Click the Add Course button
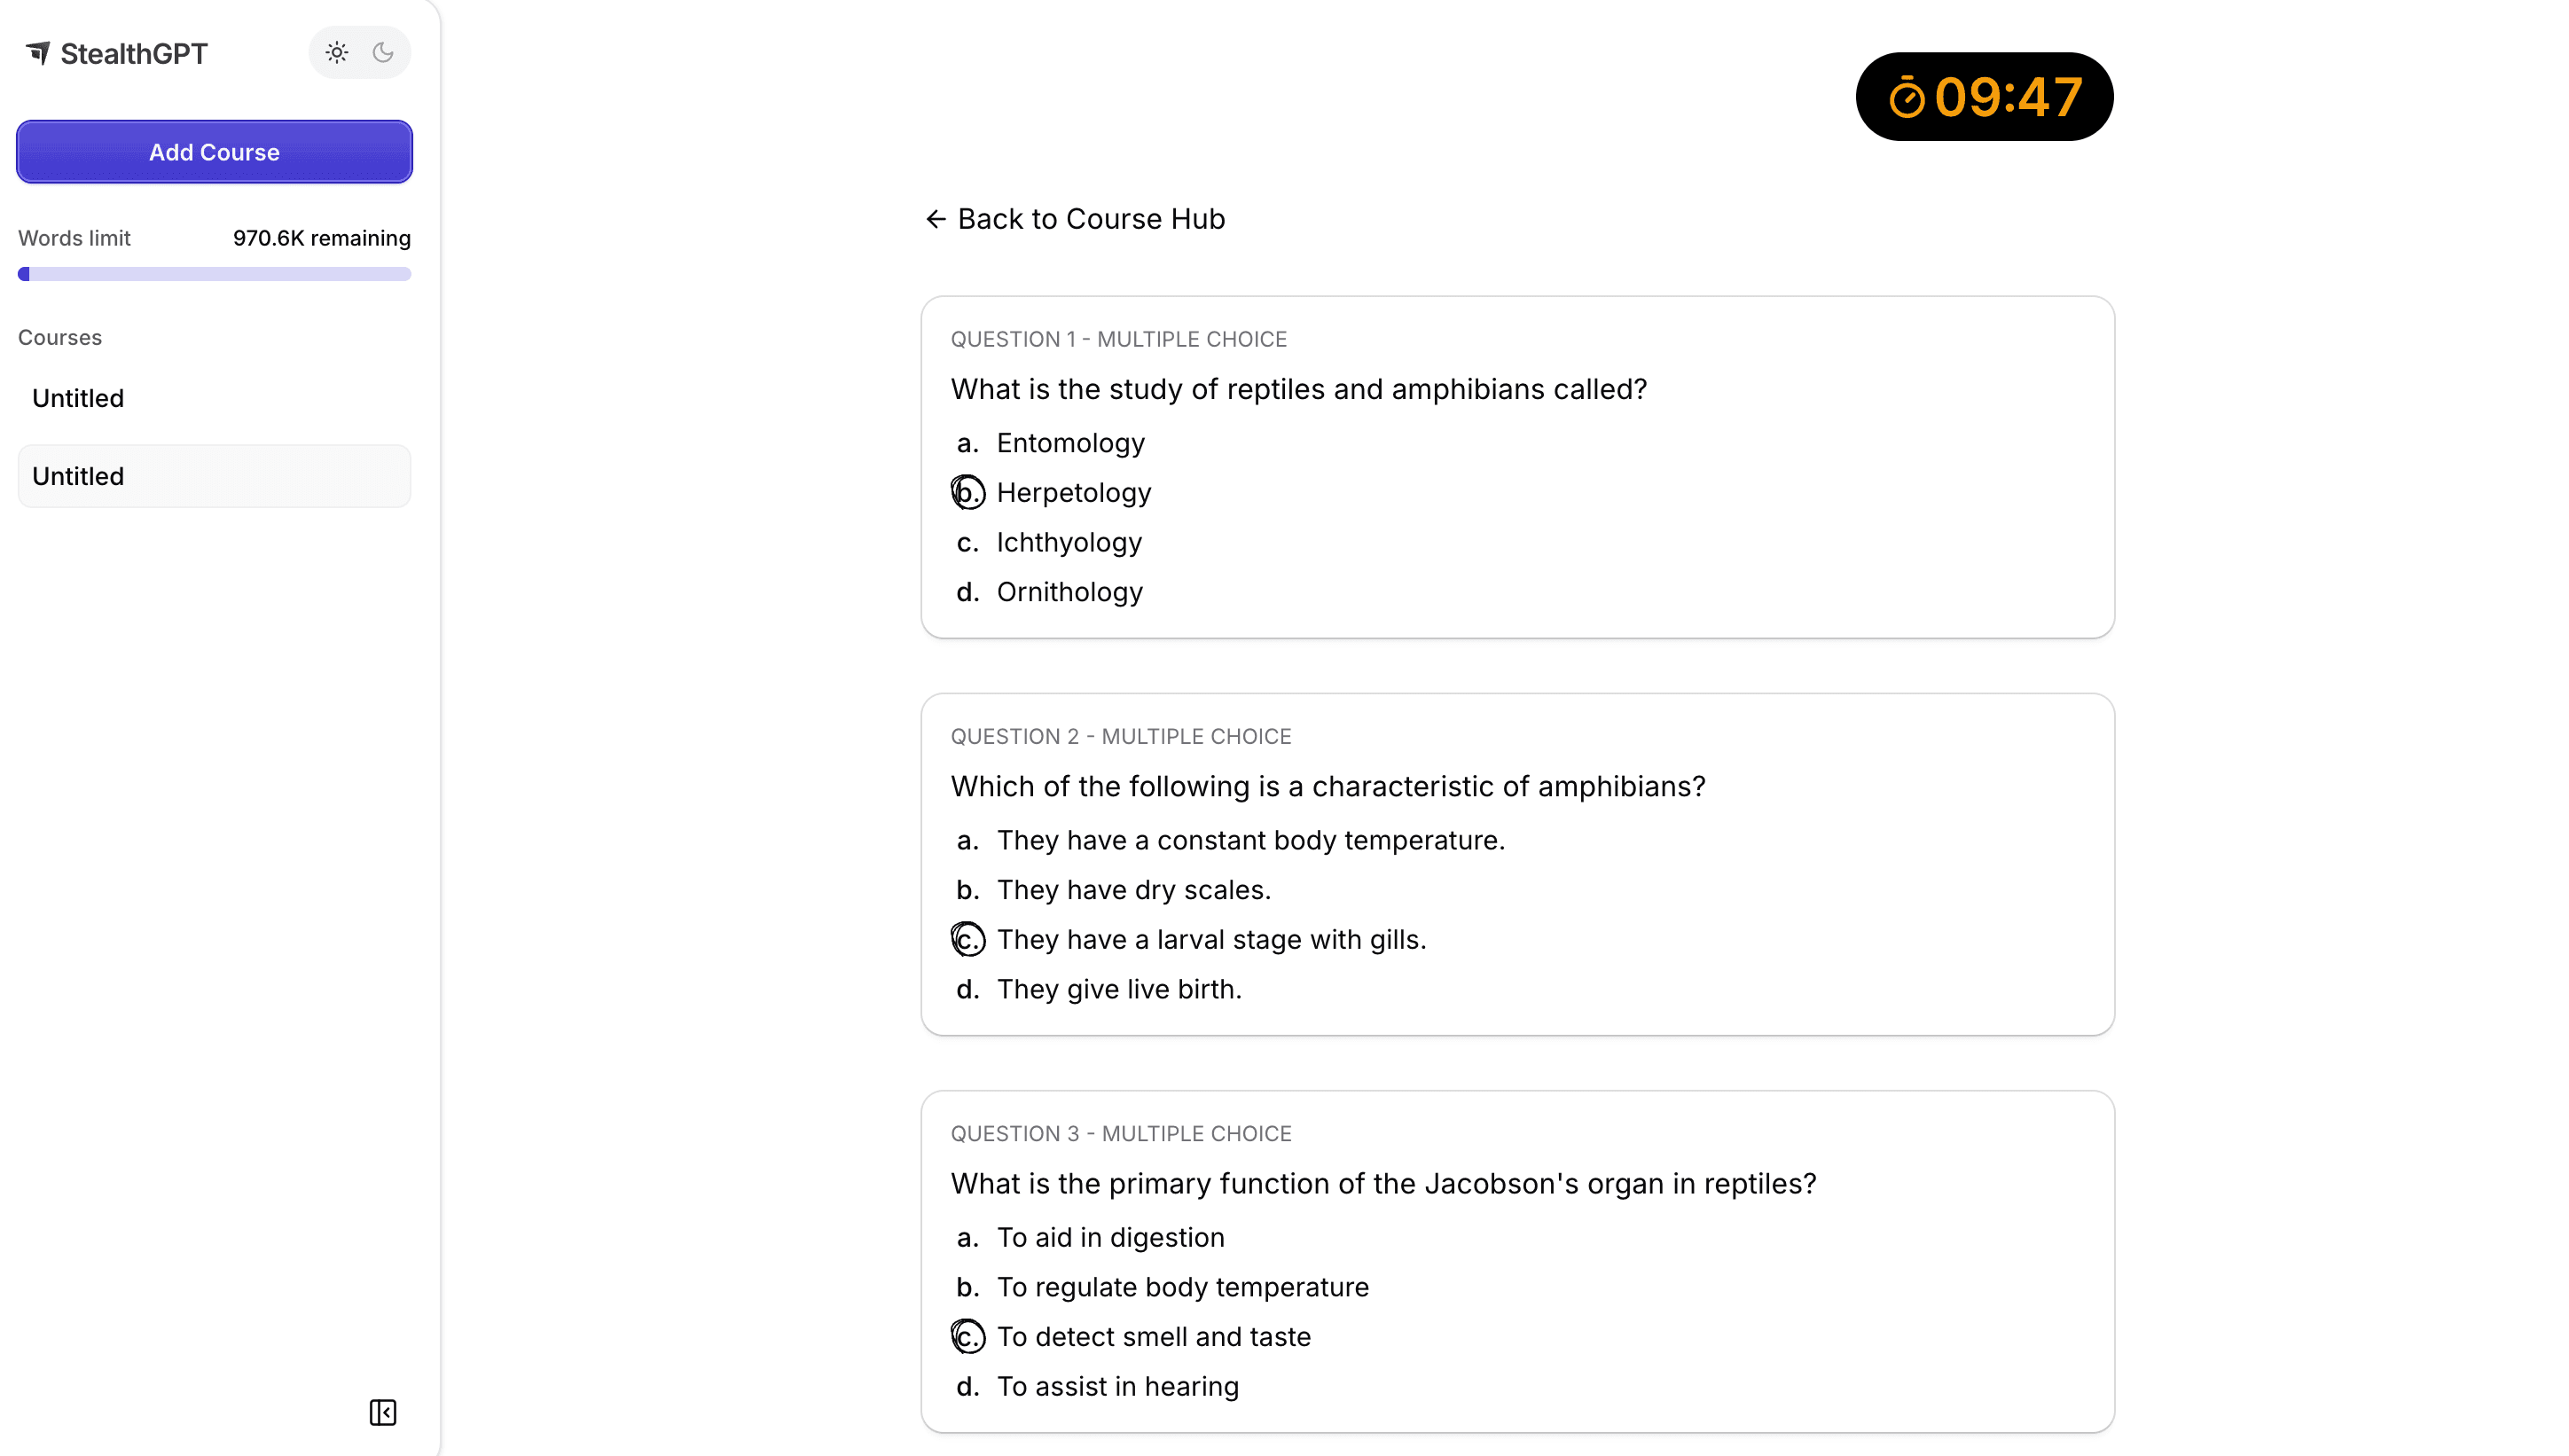The width and height of the screenshot is (2569, 1456). [214, 152]
